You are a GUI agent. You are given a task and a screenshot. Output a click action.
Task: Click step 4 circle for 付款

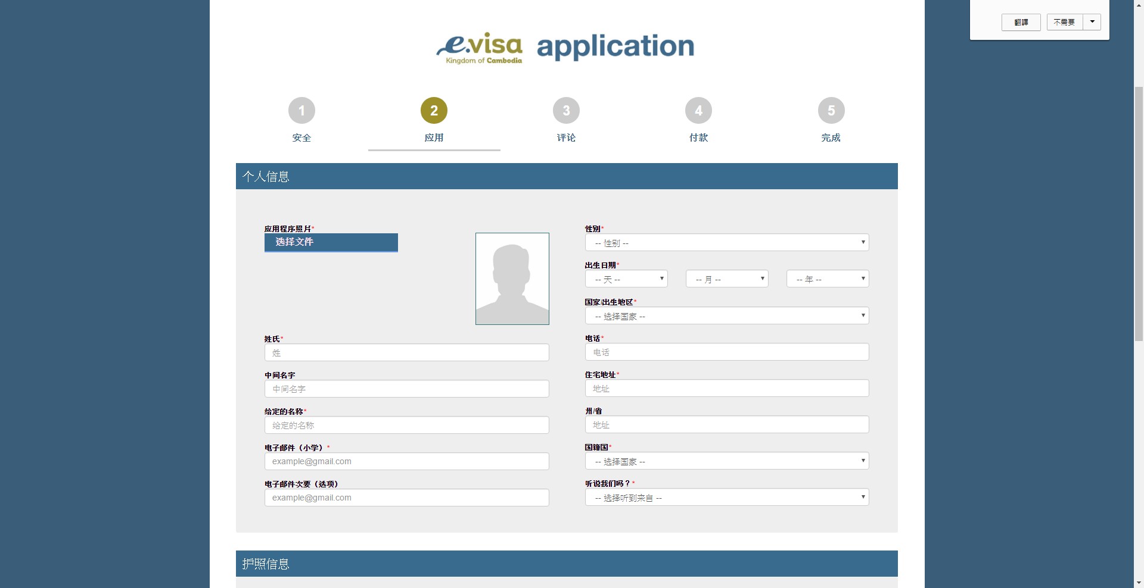698,111
